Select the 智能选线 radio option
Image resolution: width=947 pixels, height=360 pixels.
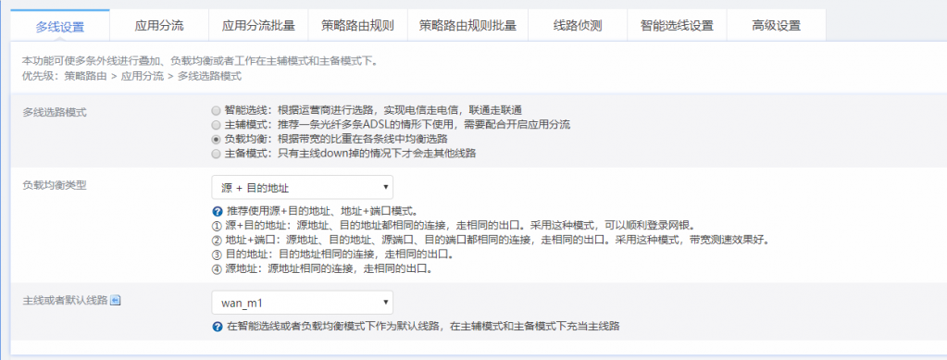[217, 110]
